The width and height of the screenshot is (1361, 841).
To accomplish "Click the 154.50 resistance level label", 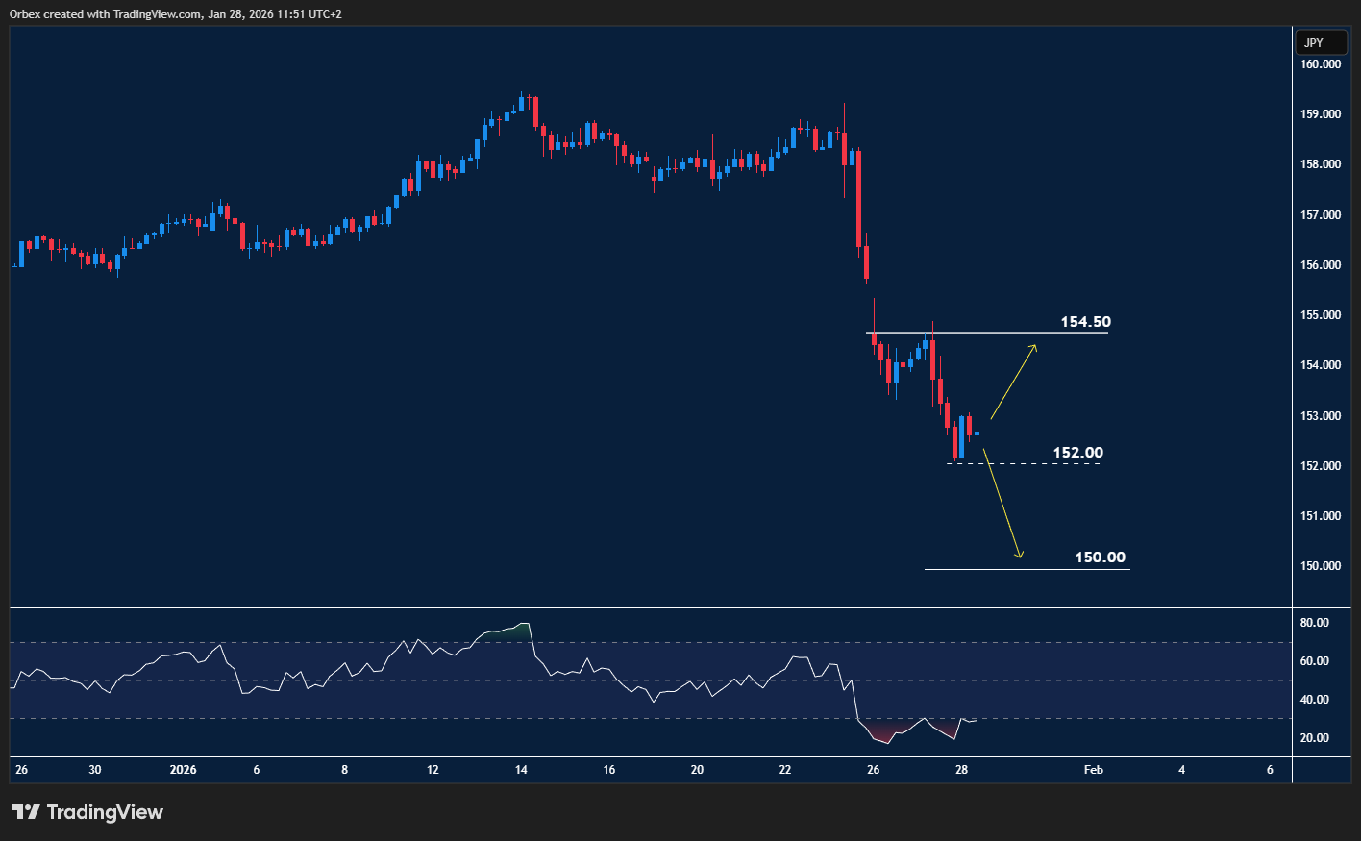I will pos(1085,322).
